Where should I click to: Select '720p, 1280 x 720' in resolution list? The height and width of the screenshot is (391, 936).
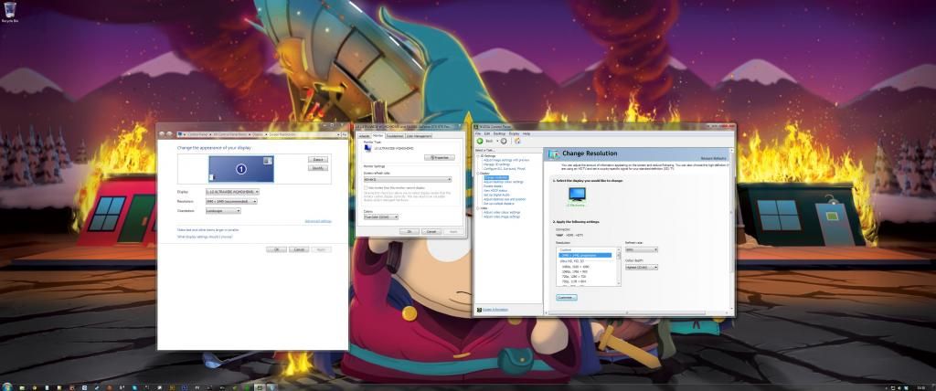[574, 277]
